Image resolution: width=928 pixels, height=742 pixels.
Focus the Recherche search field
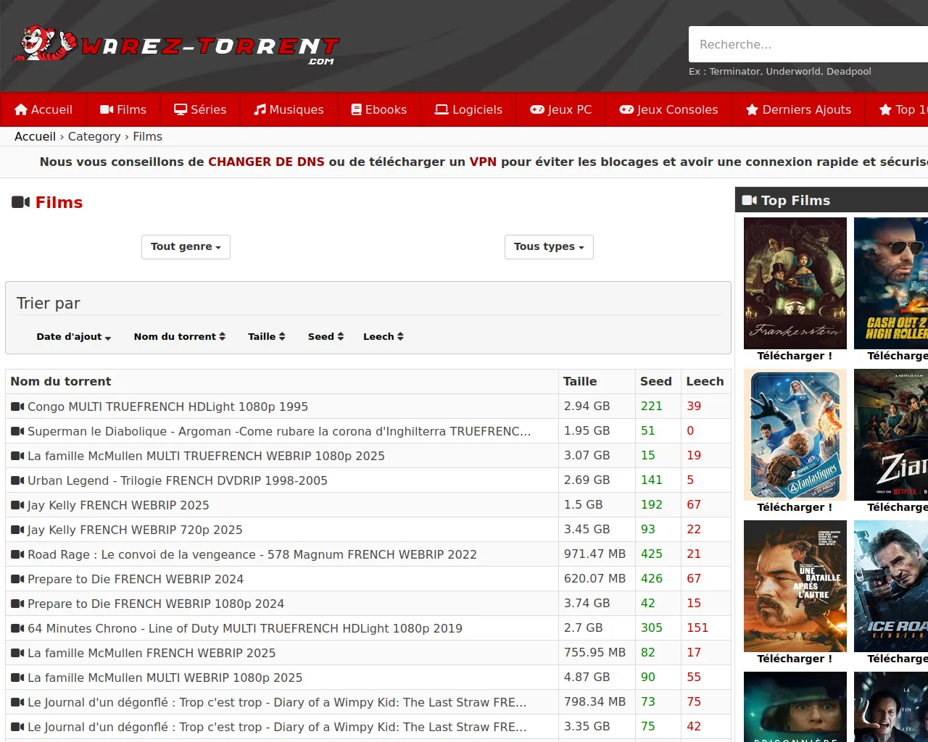805,45
